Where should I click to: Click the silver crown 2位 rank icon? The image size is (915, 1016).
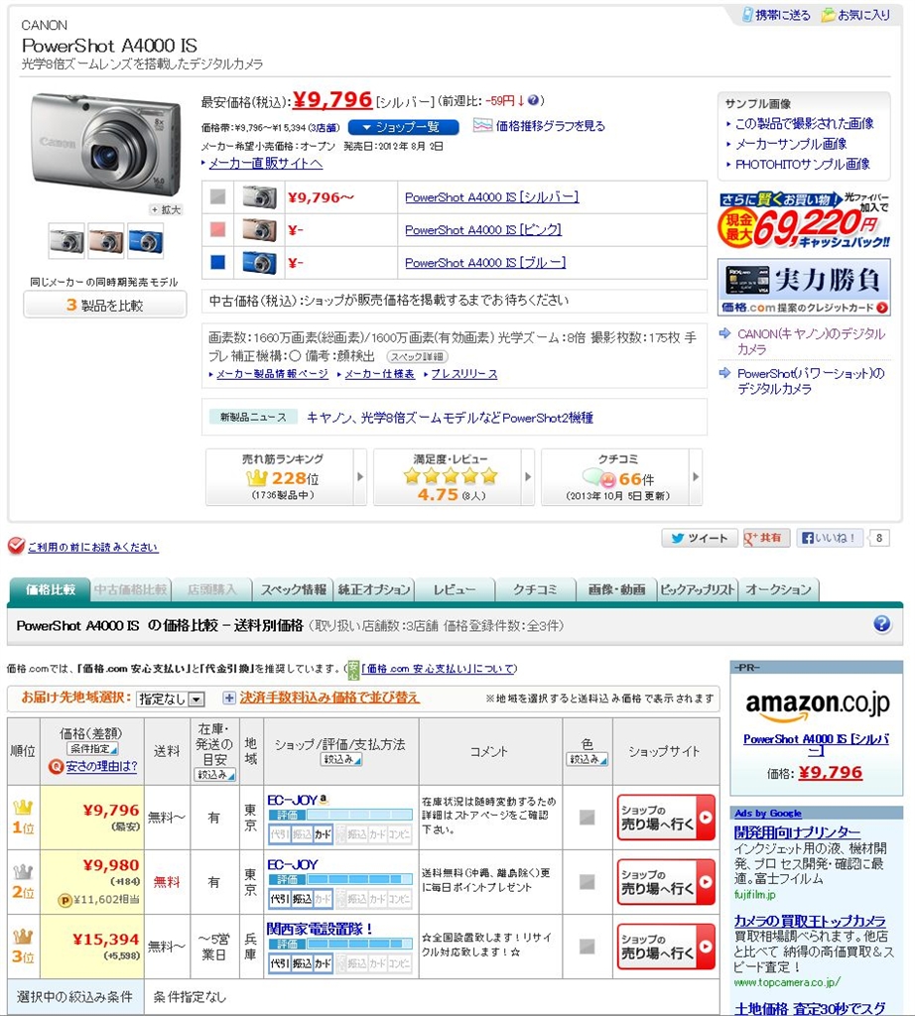[x=23, y=871]
